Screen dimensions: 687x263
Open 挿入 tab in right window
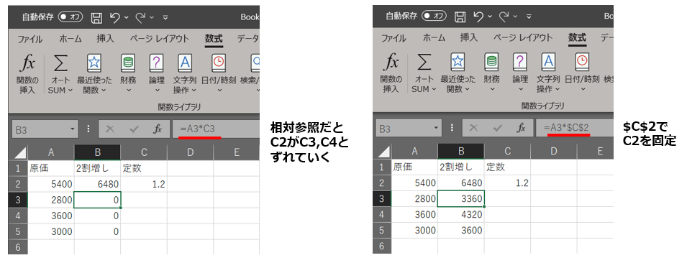click(x=469, y=37)
